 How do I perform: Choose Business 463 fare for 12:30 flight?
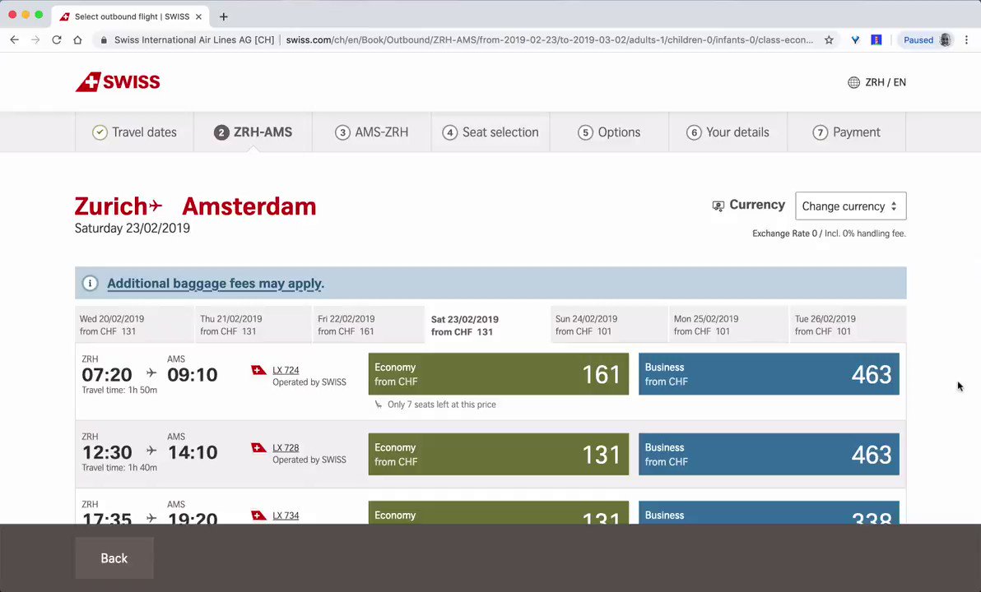(769, 454)
